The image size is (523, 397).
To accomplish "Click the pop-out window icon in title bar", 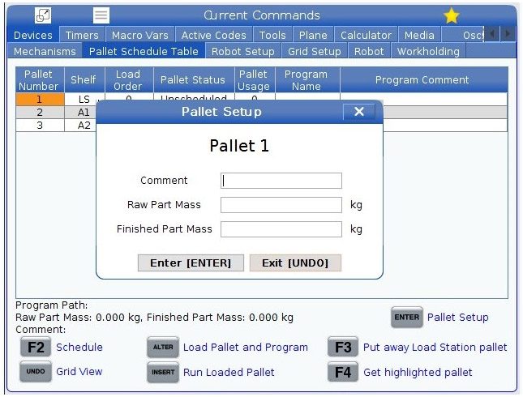I will click(x=43, y=15).
